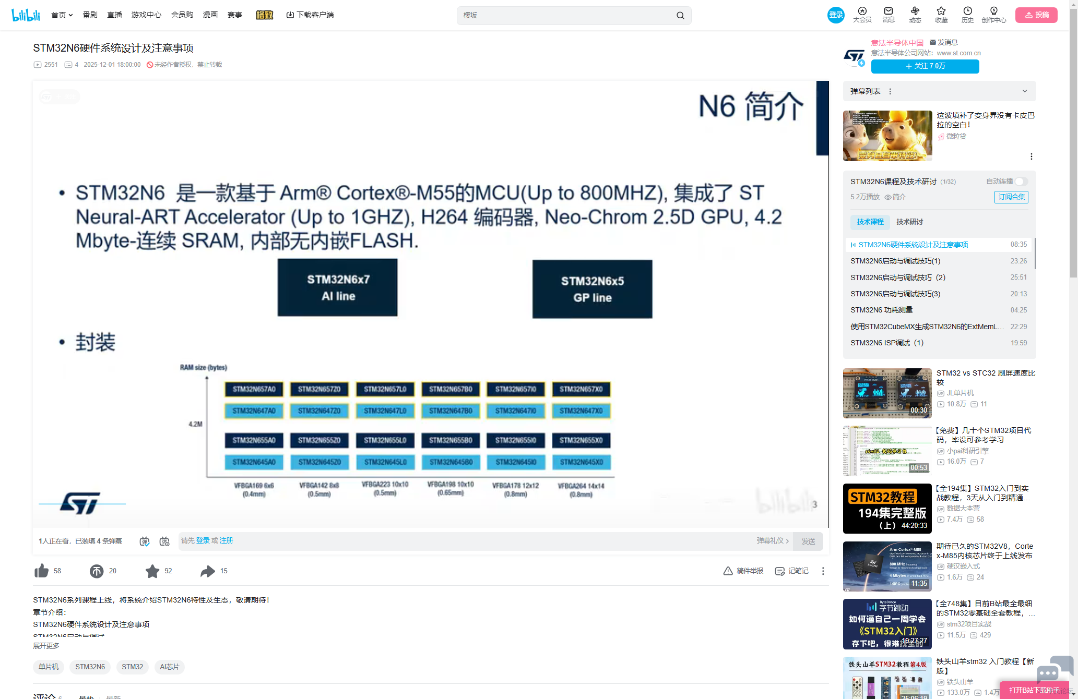Viewport: 1078px width, 699px height.
Task: Open the 首页 dropdown menu
Action: pyautogui.click(x=62, y=15)
